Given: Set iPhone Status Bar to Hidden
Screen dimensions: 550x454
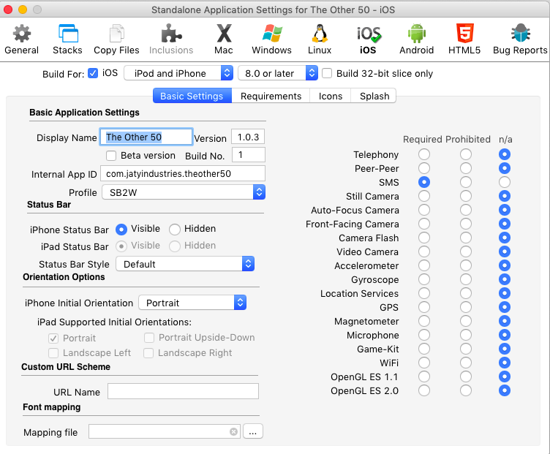Looking at the screenshot, I should click(175, 229).
